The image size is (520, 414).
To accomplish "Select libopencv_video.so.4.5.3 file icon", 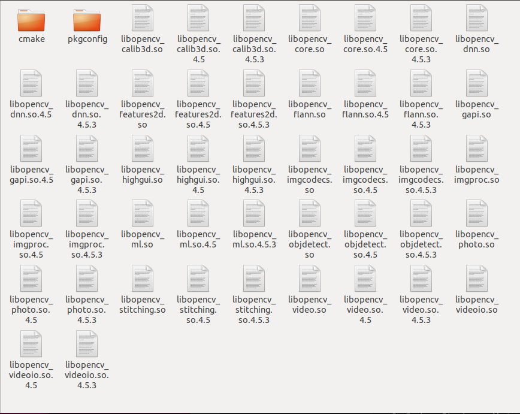I will 421,279.
